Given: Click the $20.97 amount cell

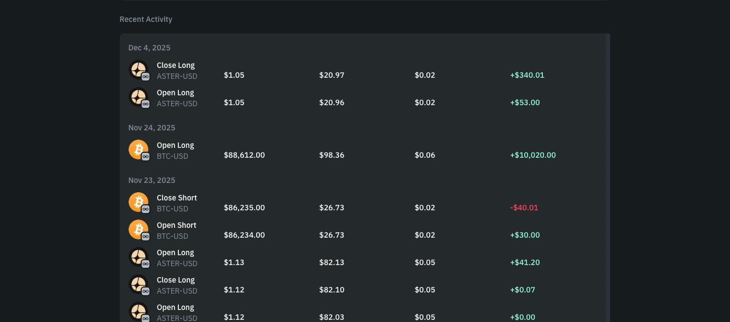Looking at the screenshot, I should coord(332,75).
